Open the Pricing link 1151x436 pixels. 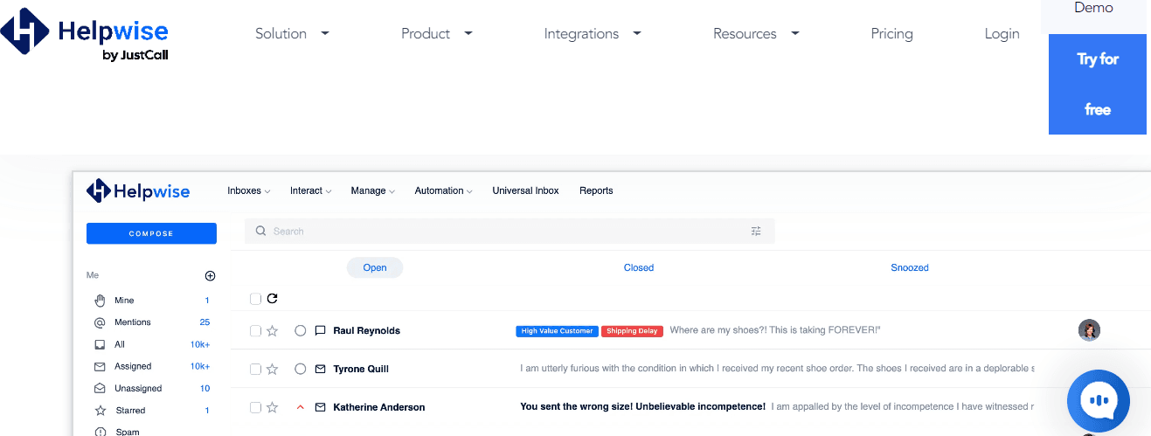click(x=891, y=34)
